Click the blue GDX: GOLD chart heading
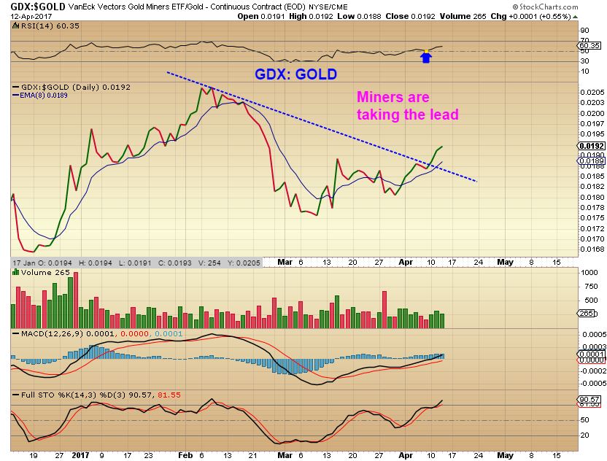 pos(295,74)
